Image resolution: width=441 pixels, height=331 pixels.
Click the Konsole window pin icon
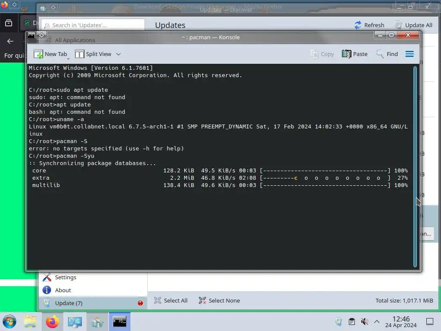click(41, 35)
